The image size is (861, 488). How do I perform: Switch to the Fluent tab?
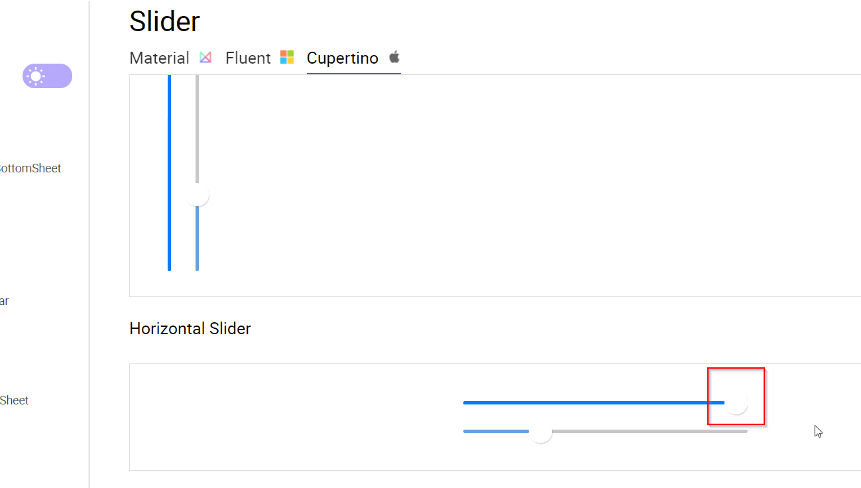pos(248,58)
